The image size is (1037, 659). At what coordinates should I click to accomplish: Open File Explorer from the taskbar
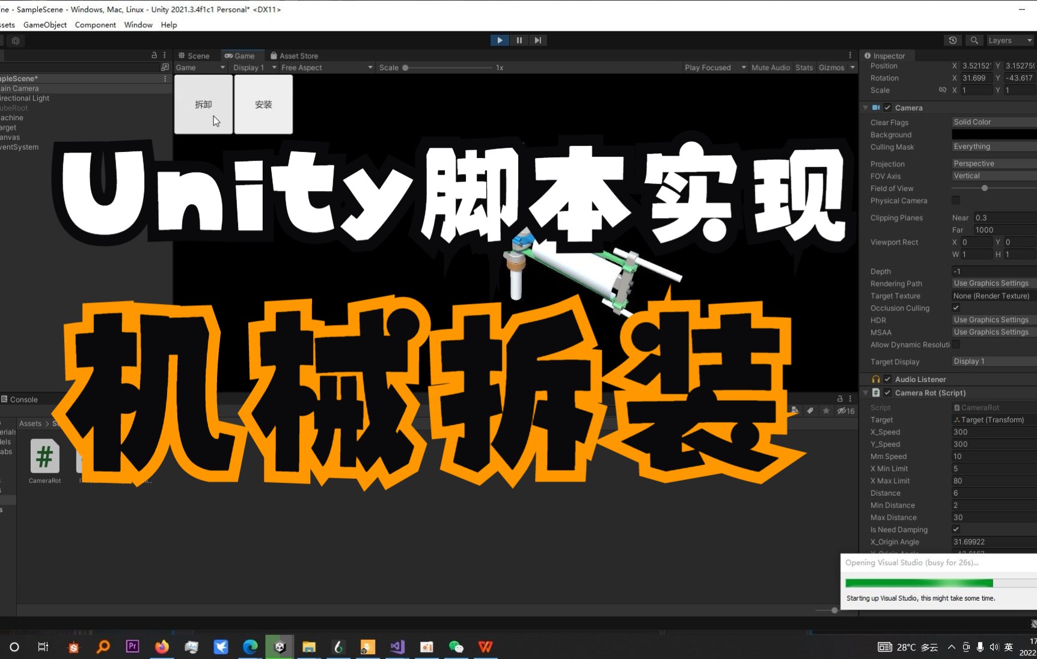click(x=309, y=646)
